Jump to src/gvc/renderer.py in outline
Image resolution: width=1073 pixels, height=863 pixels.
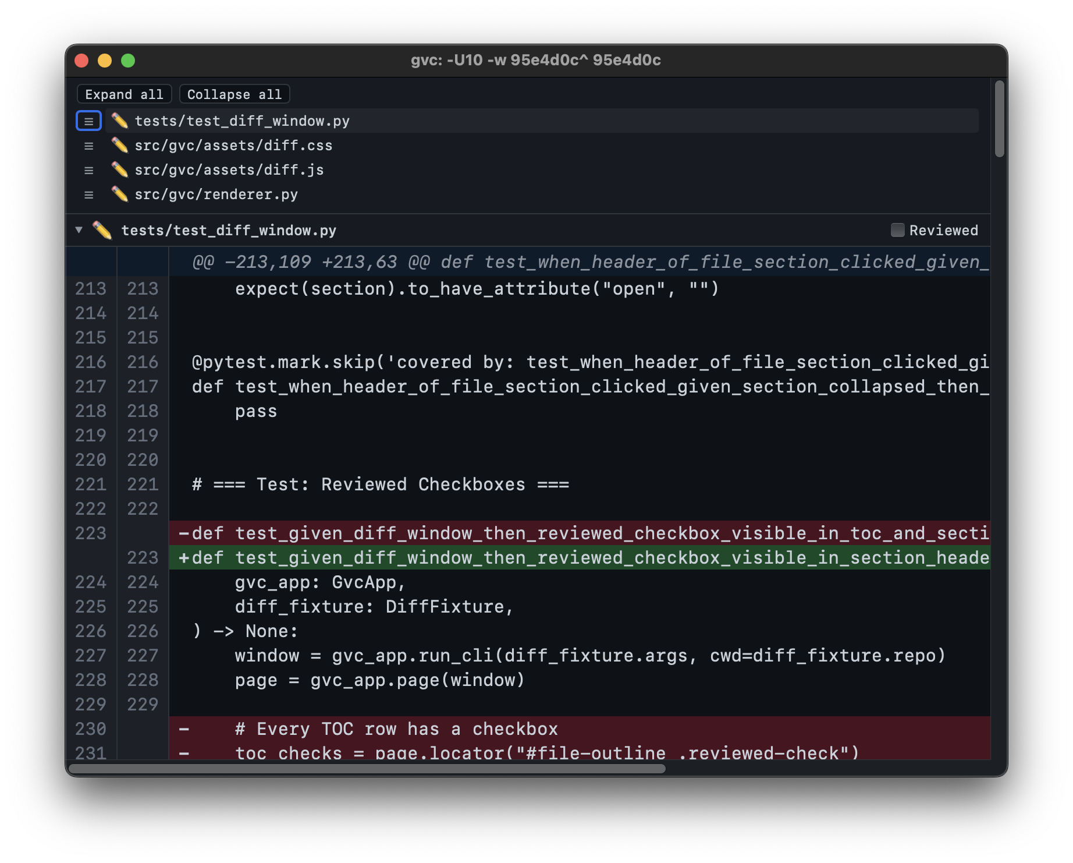click(216, 194)
